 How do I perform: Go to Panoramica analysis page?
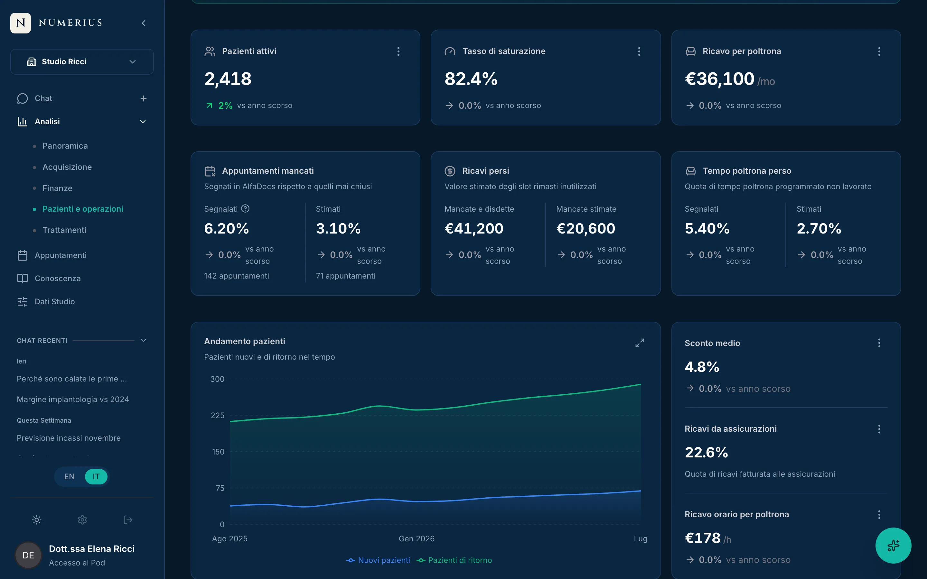[65, 146]
